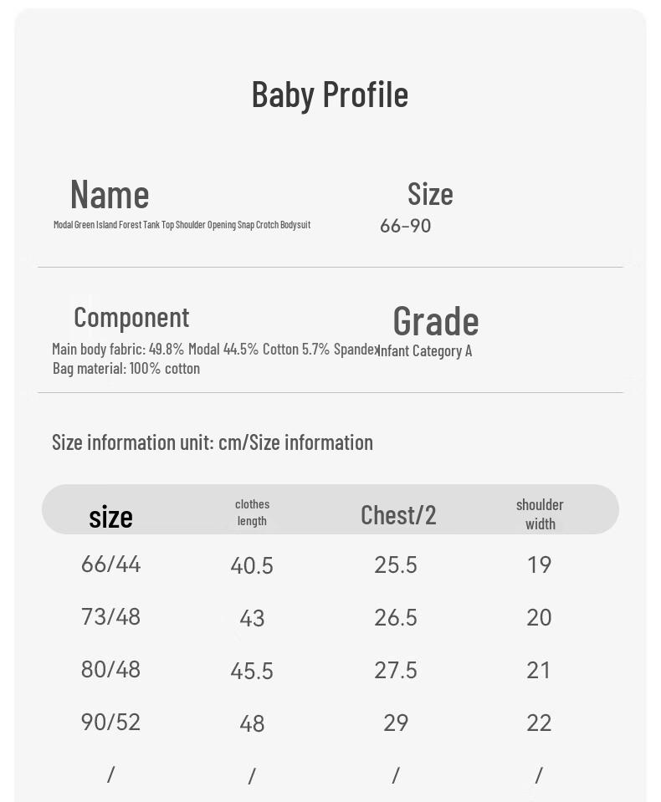661x802 pixels.
Task: Click the Component heading
Action: 131,317
